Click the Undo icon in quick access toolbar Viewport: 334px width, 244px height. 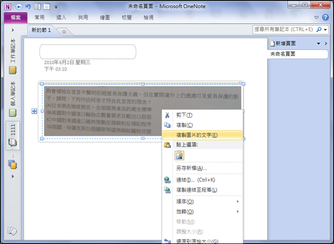tap(28, 7)
